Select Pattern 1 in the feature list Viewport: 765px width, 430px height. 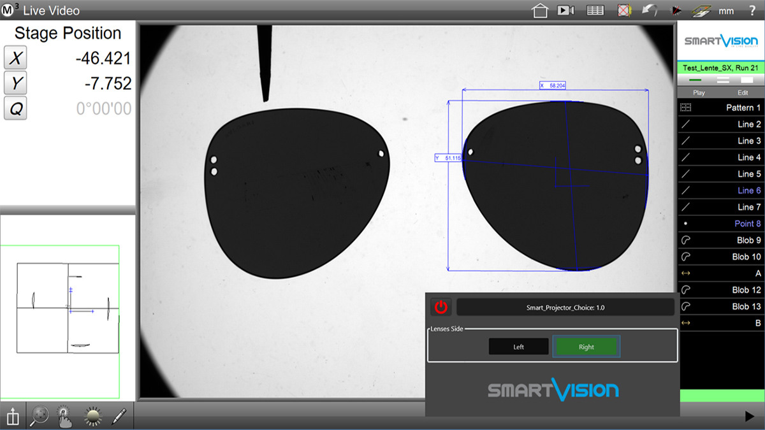click(x=721, y=108)
